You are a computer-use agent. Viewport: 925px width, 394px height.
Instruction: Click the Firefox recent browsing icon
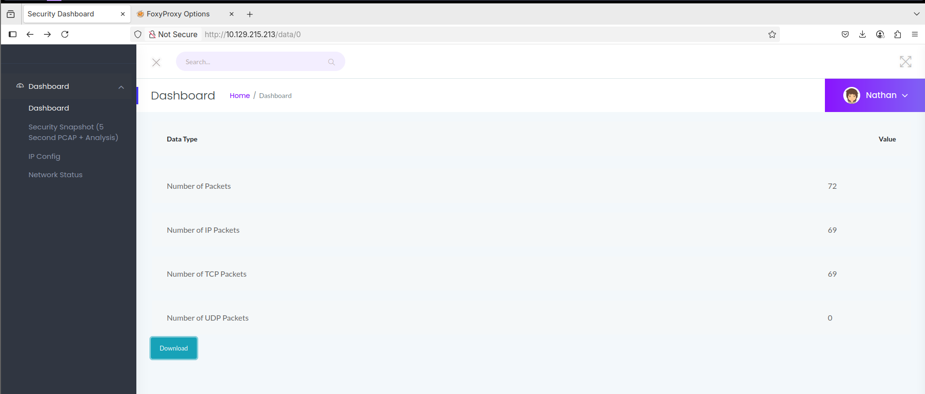pos(11,14)
